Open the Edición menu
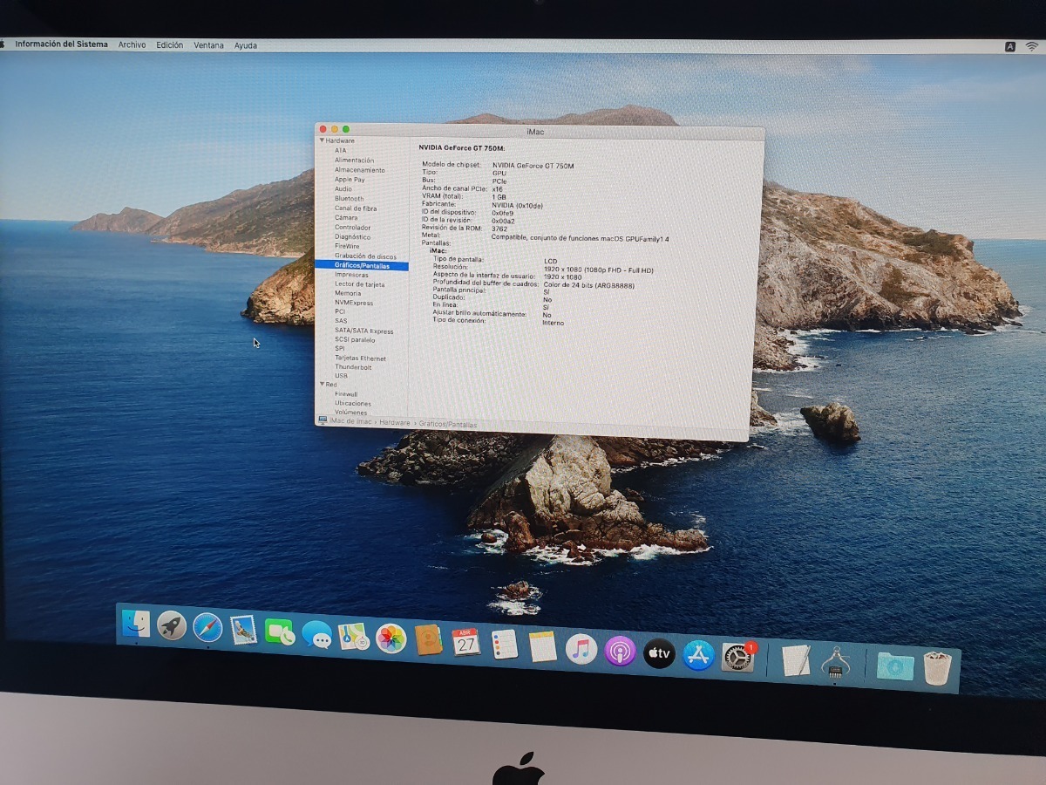Screen dimensions: 1046x785 coord(170,45)
